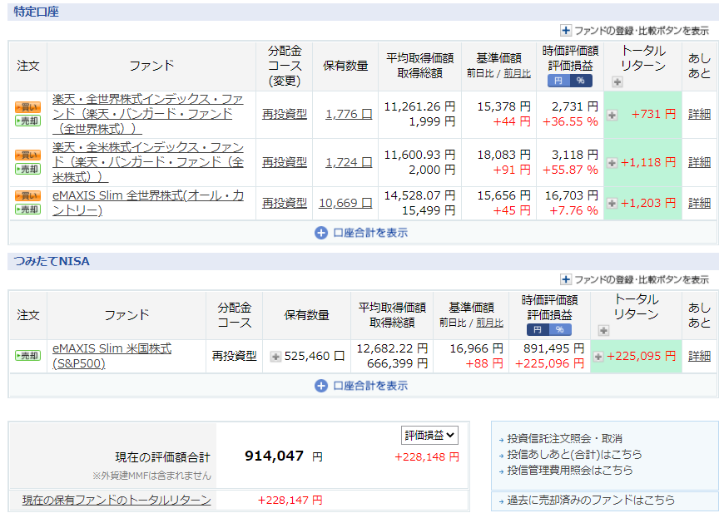Expand holdings plus icon beside 525,460 口
This screenshot has width=719, height=513.
tap(275, 357)
